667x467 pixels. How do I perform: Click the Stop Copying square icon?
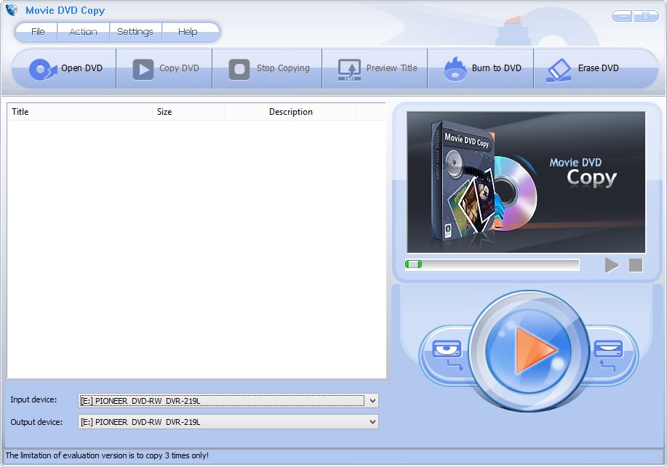click(239, 69)
